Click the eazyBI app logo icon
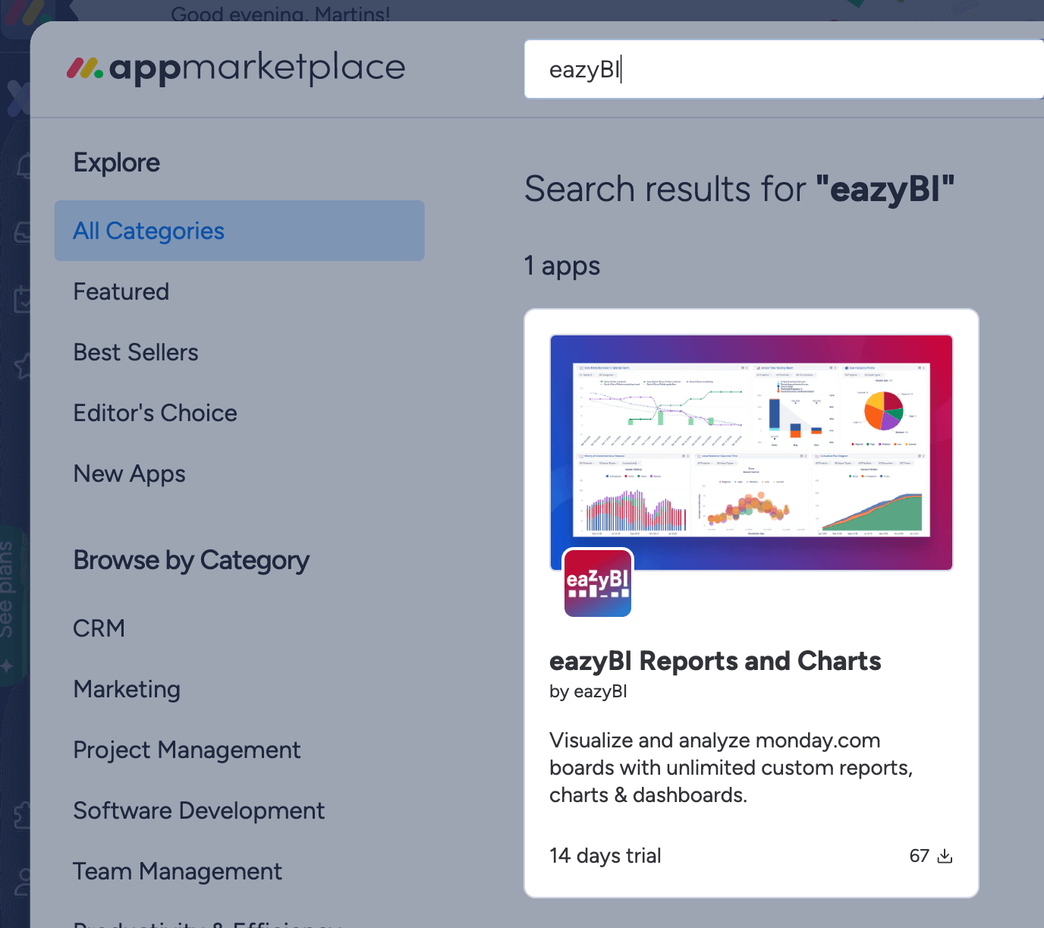 (598, 583)
